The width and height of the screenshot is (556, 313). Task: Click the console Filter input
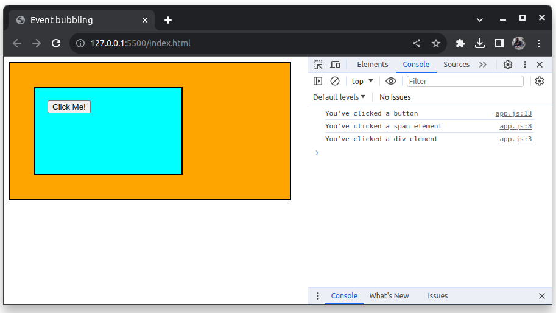click(x=465, y=81)
